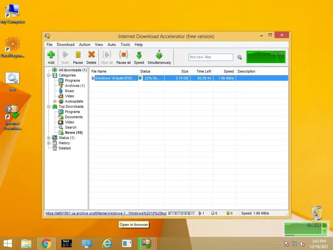
Task: Click the Start all toolbar icon
Action: pos(107,57)
